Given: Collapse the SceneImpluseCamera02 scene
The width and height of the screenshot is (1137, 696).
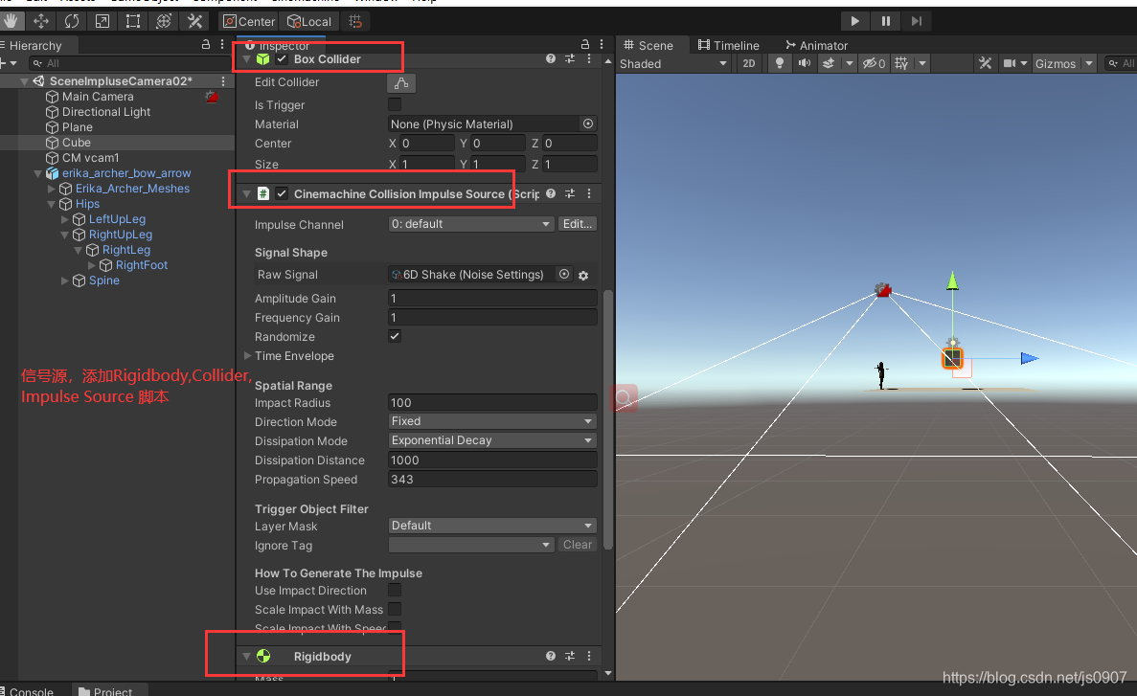Looking at the screenshot, I should tap(25, 81).
